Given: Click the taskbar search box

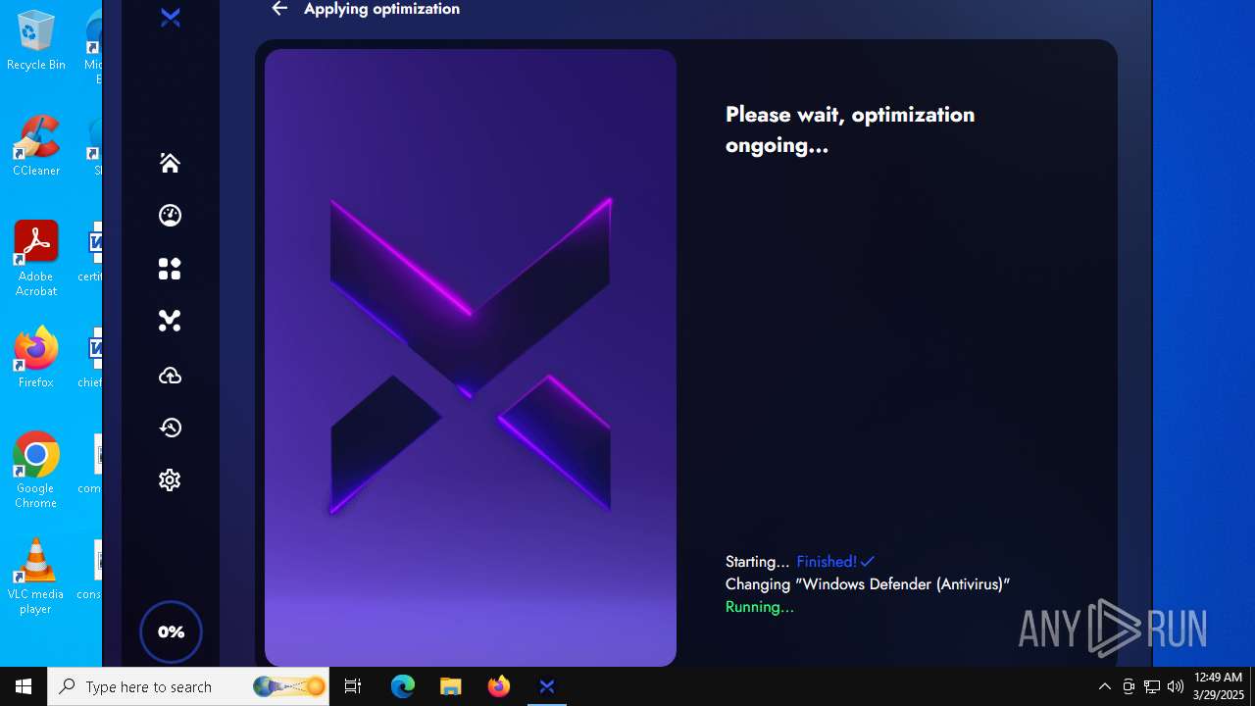Looking at the screenshot, I should pyautogui.click(x=189, y=686).
